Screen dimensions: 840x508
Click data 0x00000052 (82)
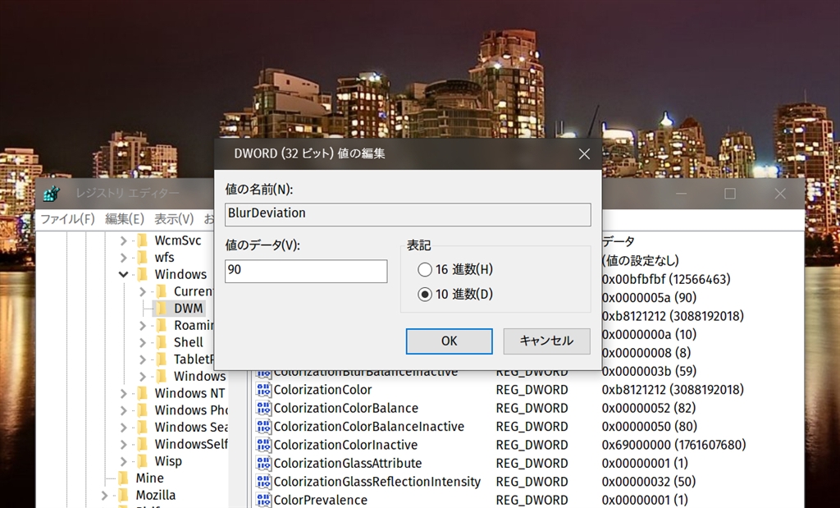pyautogui.click(x=648, y=408)
